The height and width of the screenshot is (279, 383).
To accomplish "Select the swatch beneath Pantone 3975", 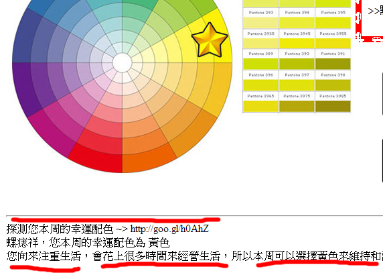I will tap(297, 106).
